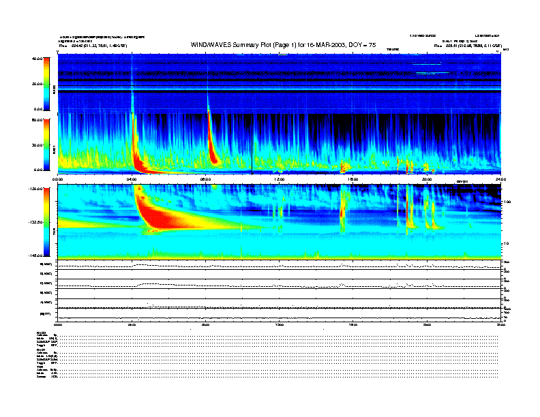Click the 60.00 label on RAD1 scale
540x417 pixels.
(37, 120)
